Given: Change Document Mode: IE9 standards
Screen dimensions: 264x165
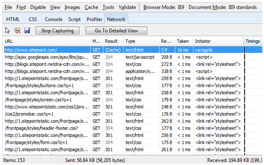Looking at the screenshot, I should point(223,7).
